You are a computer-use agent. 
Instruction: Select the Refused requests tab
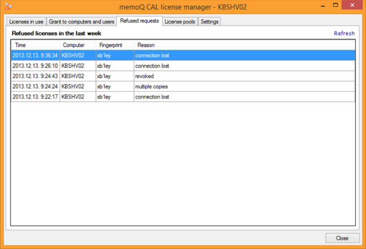[140, 21]
